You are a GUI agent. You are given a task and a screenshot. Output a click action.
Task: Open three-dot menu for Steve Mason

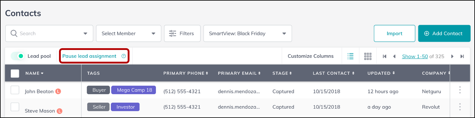[460, 107]
